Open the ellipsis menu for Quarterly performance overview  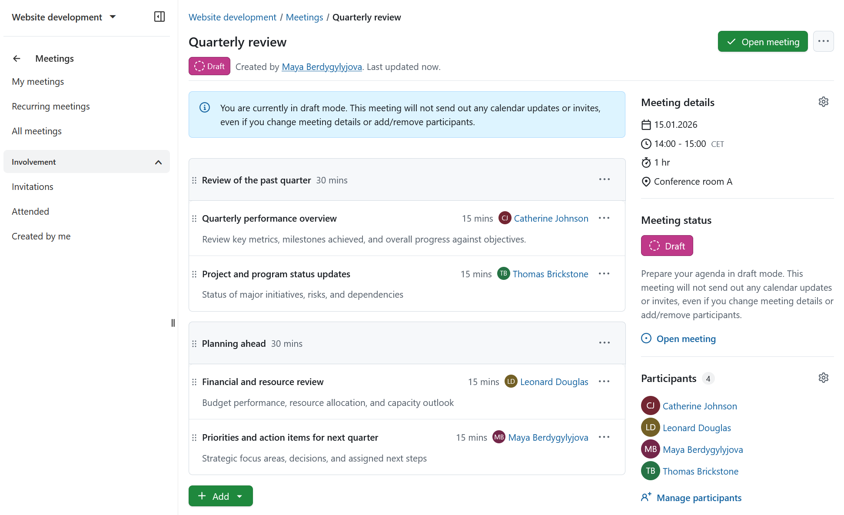point(604,218)
